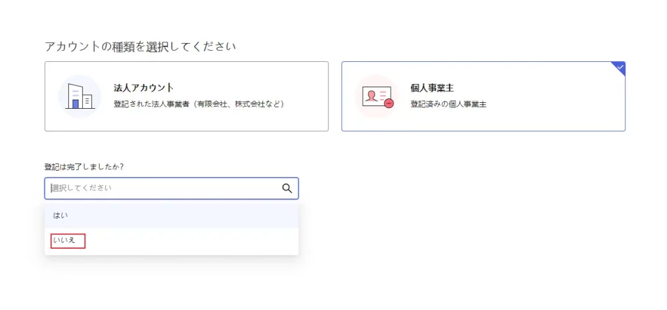This screenshot has width=667, height=310.
Task: Click the 登記済みの個人事業主 description text
Action: [448, 104]
